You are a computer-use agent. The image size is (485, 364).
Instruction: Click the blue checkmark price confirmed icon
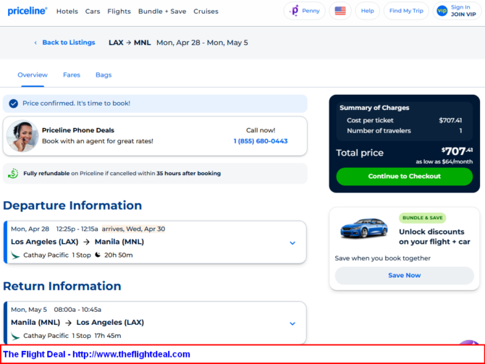pyautogui.click(x=13, y=103)
